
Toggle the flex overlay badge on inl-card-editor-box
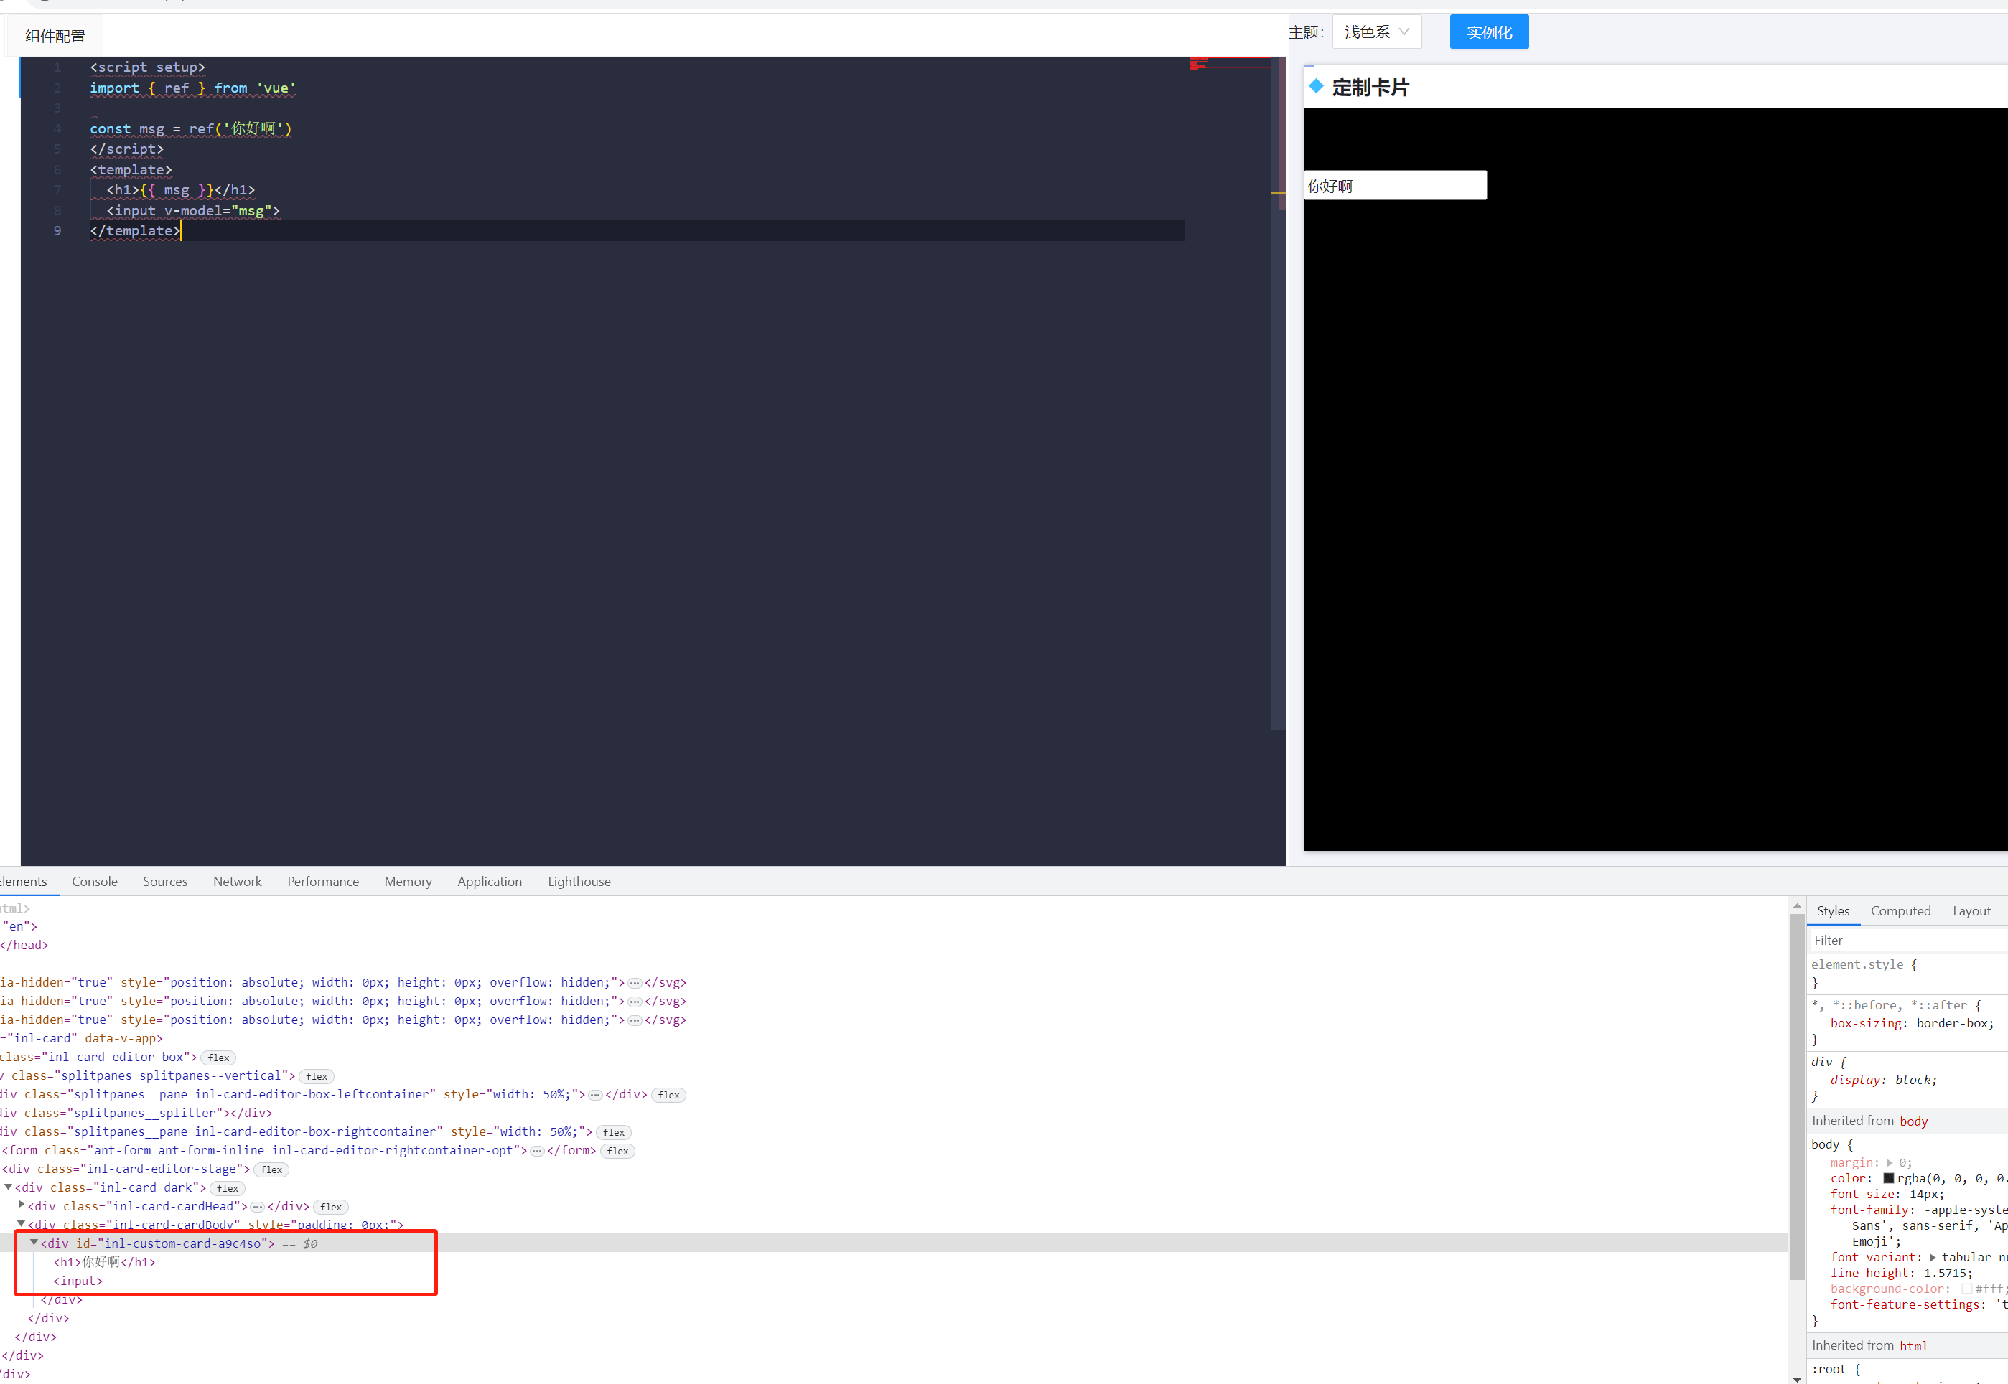tap(218, 1057)
